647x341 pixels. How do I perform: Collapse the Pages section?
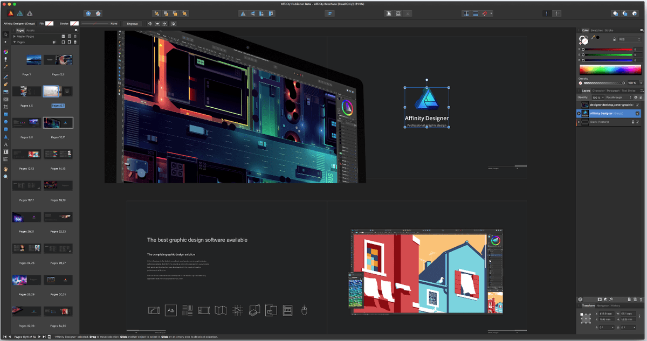(x=15, y=41)
